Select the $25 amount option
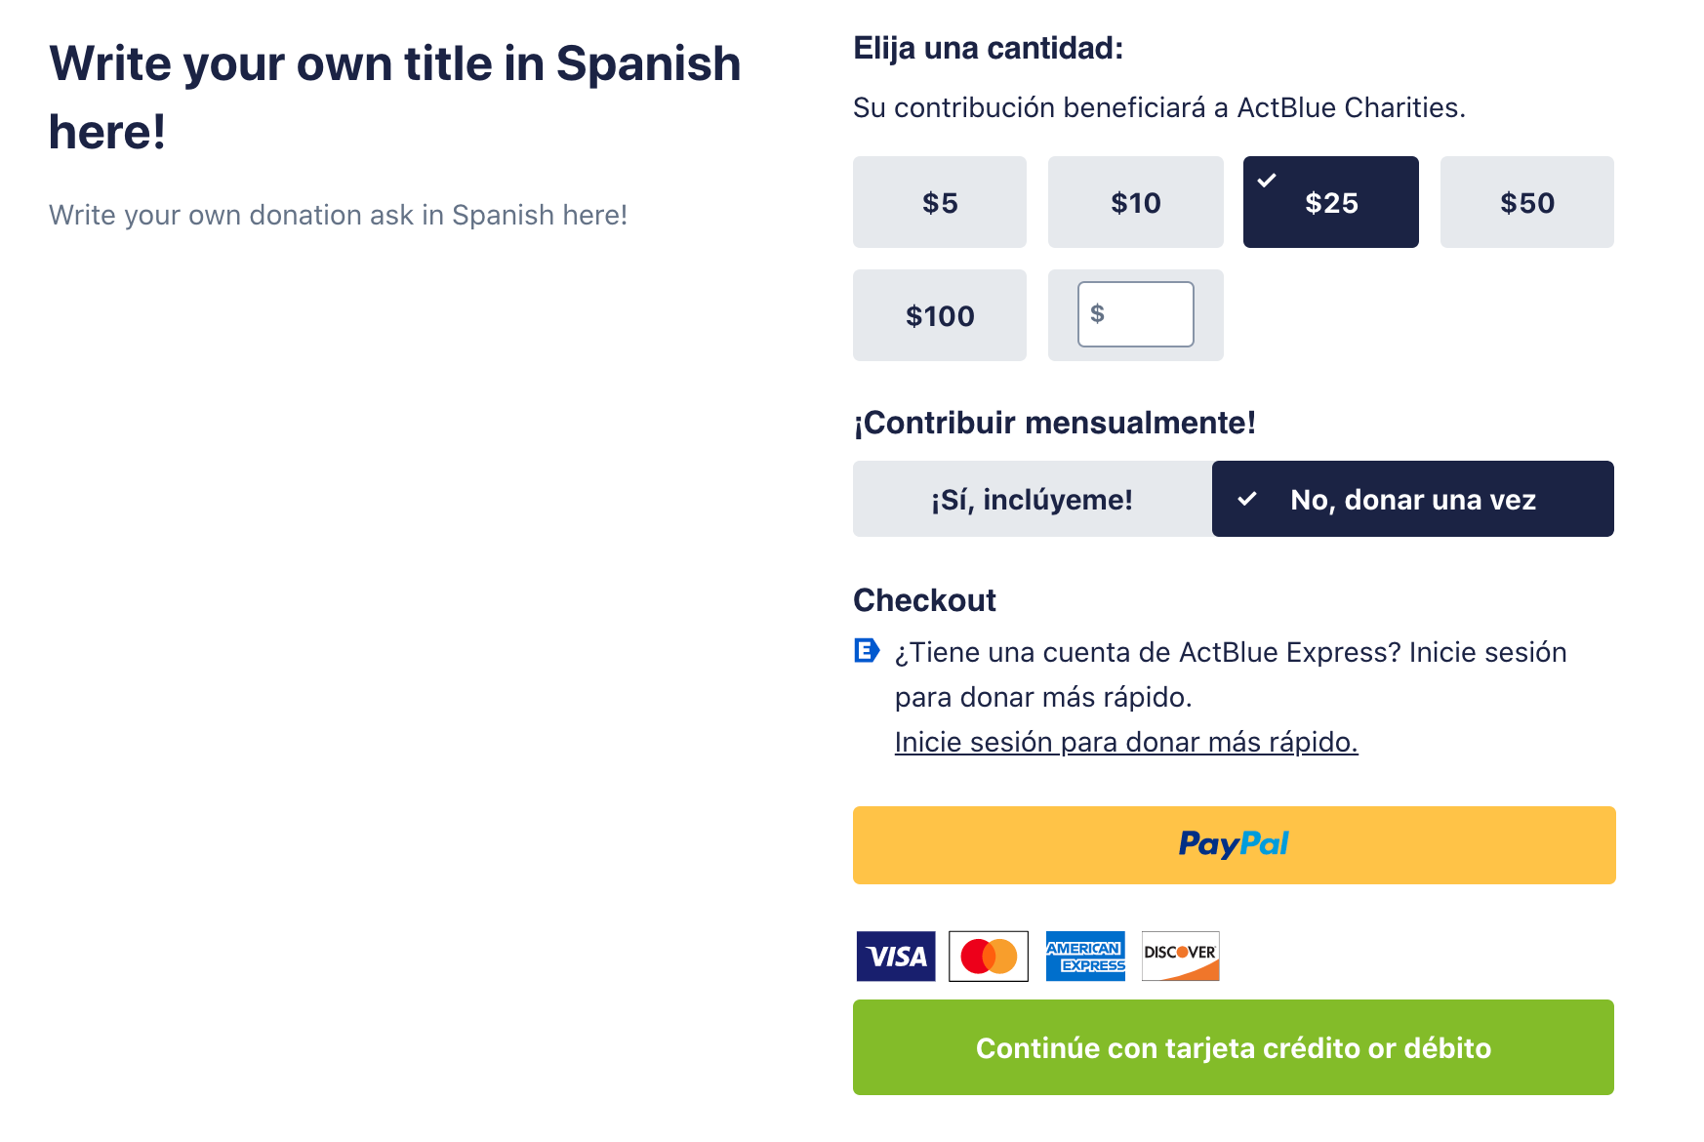The width and height of the screenshot is (1704, 1142). 1331,202
